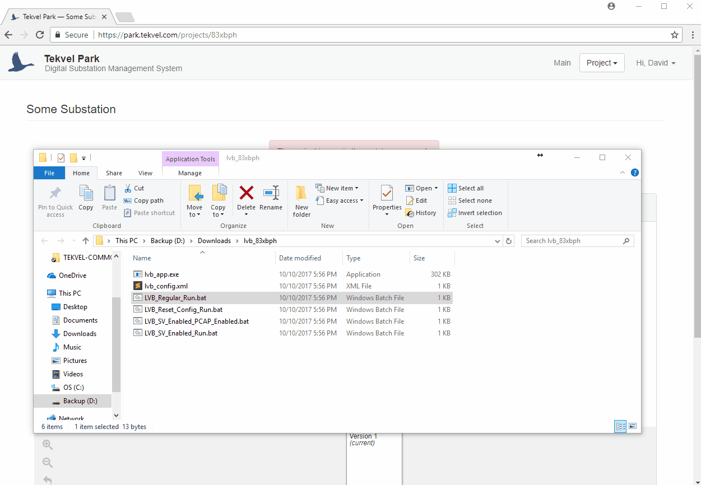Click the Up arrow navigation button
701x485 pixels.
click(86, 241)
